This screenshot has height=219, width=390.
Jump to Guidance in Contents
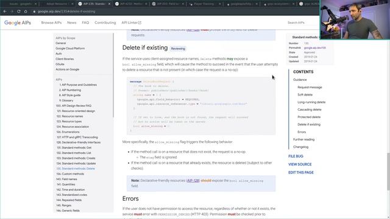tap(300, 80)
